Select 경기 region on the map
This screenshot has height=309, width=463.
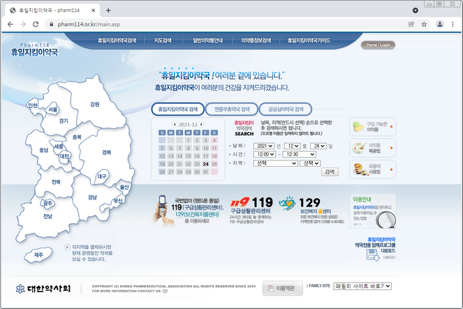[x=64, y=121]
